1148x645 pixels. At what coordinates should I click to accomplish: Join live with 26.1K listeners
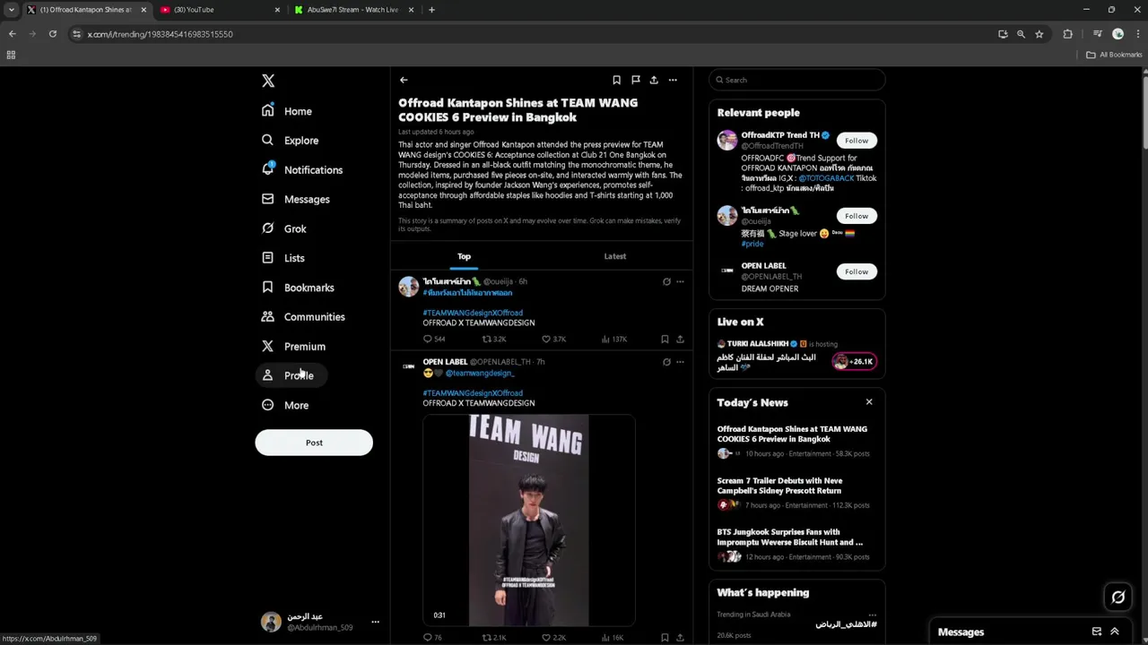coord(854,362)
